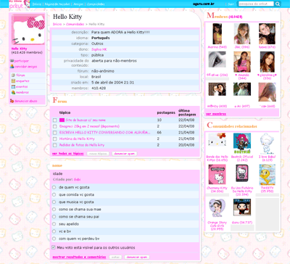
Task: Click 'Início' in the breadcrumb
Action: pos(57,24)
